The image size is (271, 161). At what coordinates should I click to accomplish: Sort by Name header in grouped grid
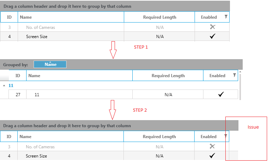pyautogui.click(x=34, y=75)
